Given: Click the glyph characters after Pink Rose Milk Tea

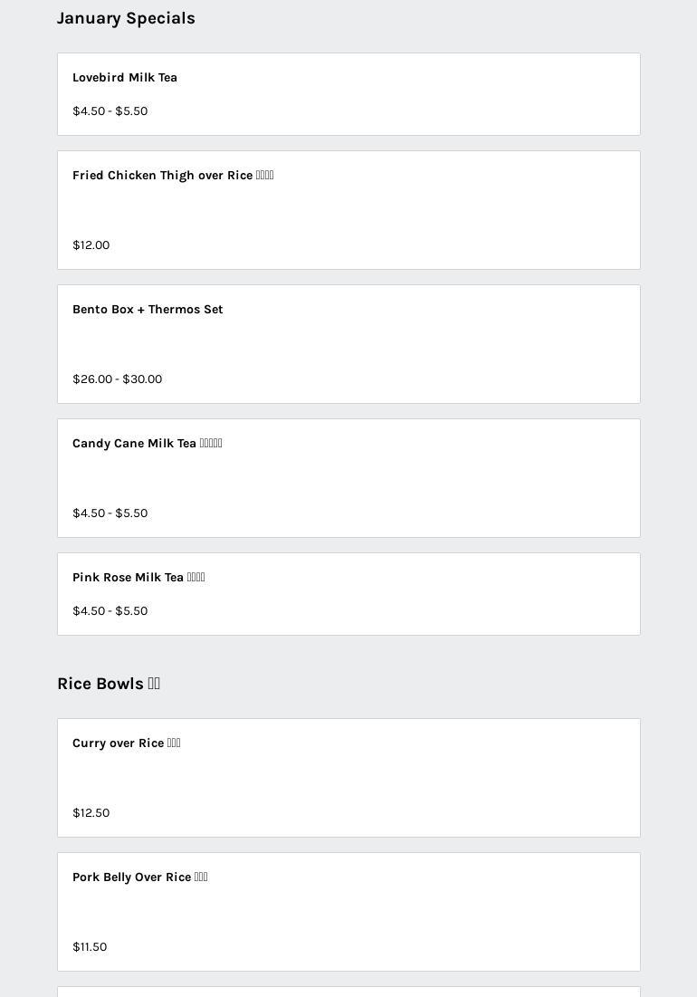Looking at the screenshot, I should (196, 578).
